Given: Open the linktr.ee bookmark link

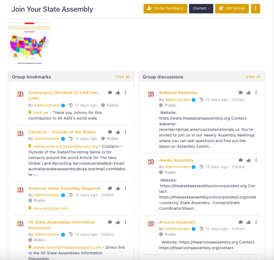Looking at the screenshot, I should 41,113.
